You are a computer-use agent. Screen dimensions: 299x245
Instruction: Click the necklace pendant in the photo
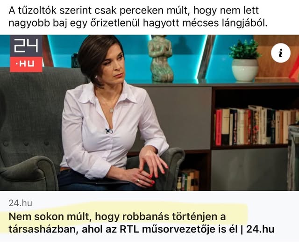coord(112,110)
